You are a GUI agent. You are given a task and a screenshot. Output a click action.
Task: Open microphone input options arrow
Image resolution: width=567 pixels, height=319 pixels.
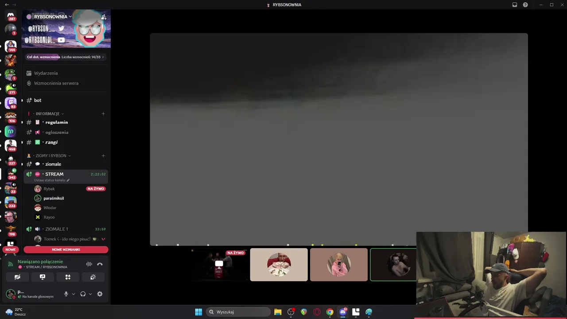[x=74, y=294]
